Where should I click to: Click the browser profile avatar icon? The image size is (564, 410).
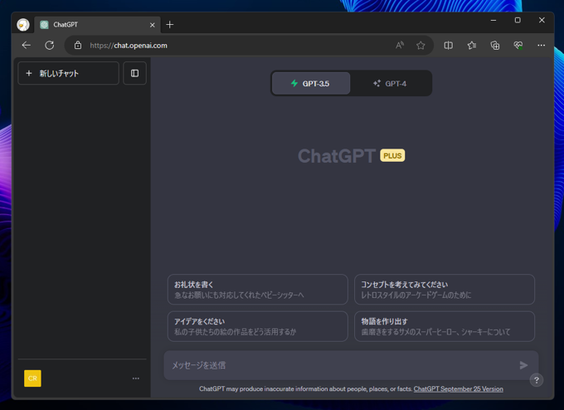[x=23, y=24]
